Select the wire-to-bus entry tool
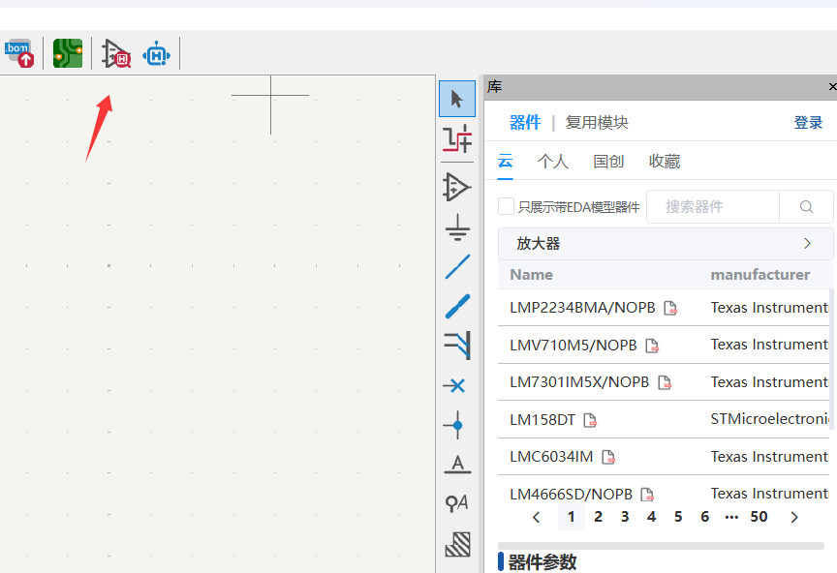Screen dimensions: 837x573 pos(457,345)
